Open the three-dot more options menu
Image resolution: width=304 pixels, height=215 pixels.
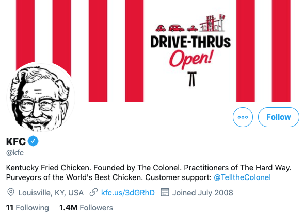click(x=243, y=117)
